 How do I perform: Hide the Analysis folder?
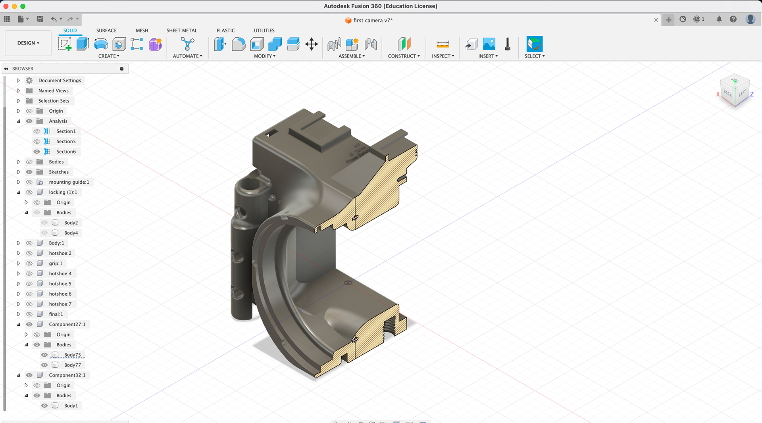[x=29, y=121]
